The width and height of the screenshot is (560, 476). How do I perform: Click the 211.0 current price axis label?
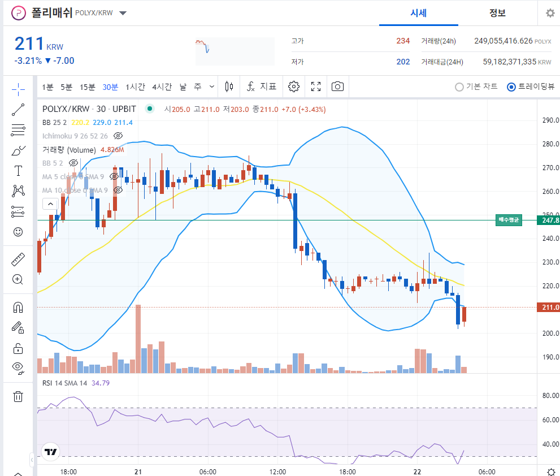[x=549, y=308]
